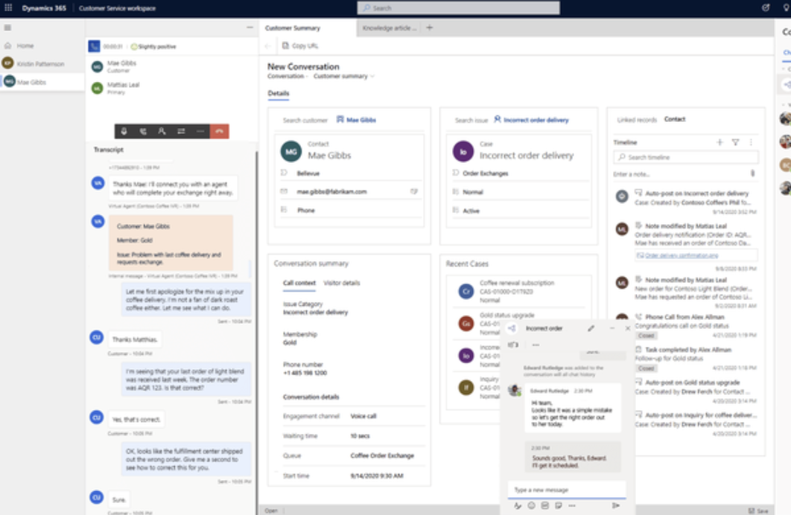Viewport: 791px width, 515px height.
Task: Click the back arrow beside Copy URL
Action: (x=268, y=46)
